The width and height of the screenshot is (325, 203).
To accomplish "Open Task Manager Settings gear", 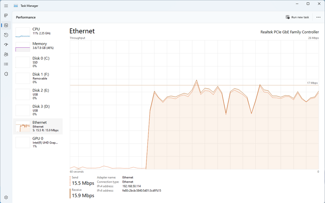I will click(6, 197).
